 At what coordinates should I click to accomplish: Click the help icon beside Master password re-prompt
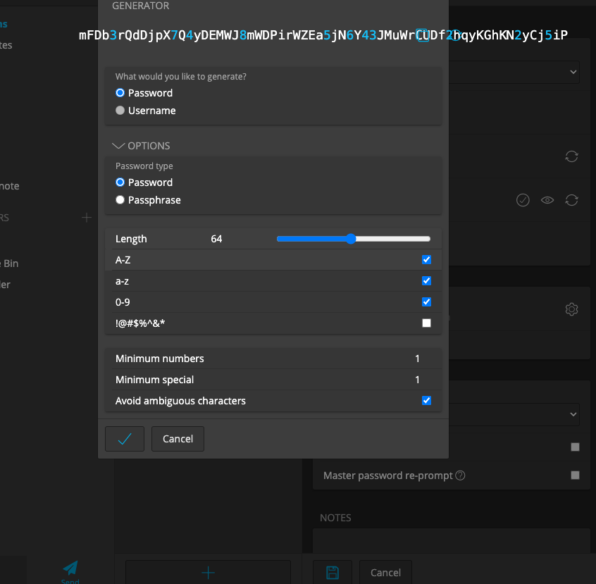[x=461, y=476]
